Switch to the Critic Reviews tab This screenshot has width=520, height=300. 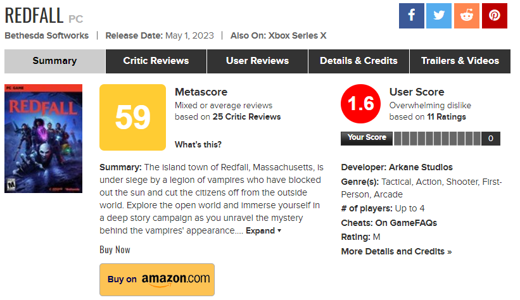pyautogui.click(x=156, y=61)
